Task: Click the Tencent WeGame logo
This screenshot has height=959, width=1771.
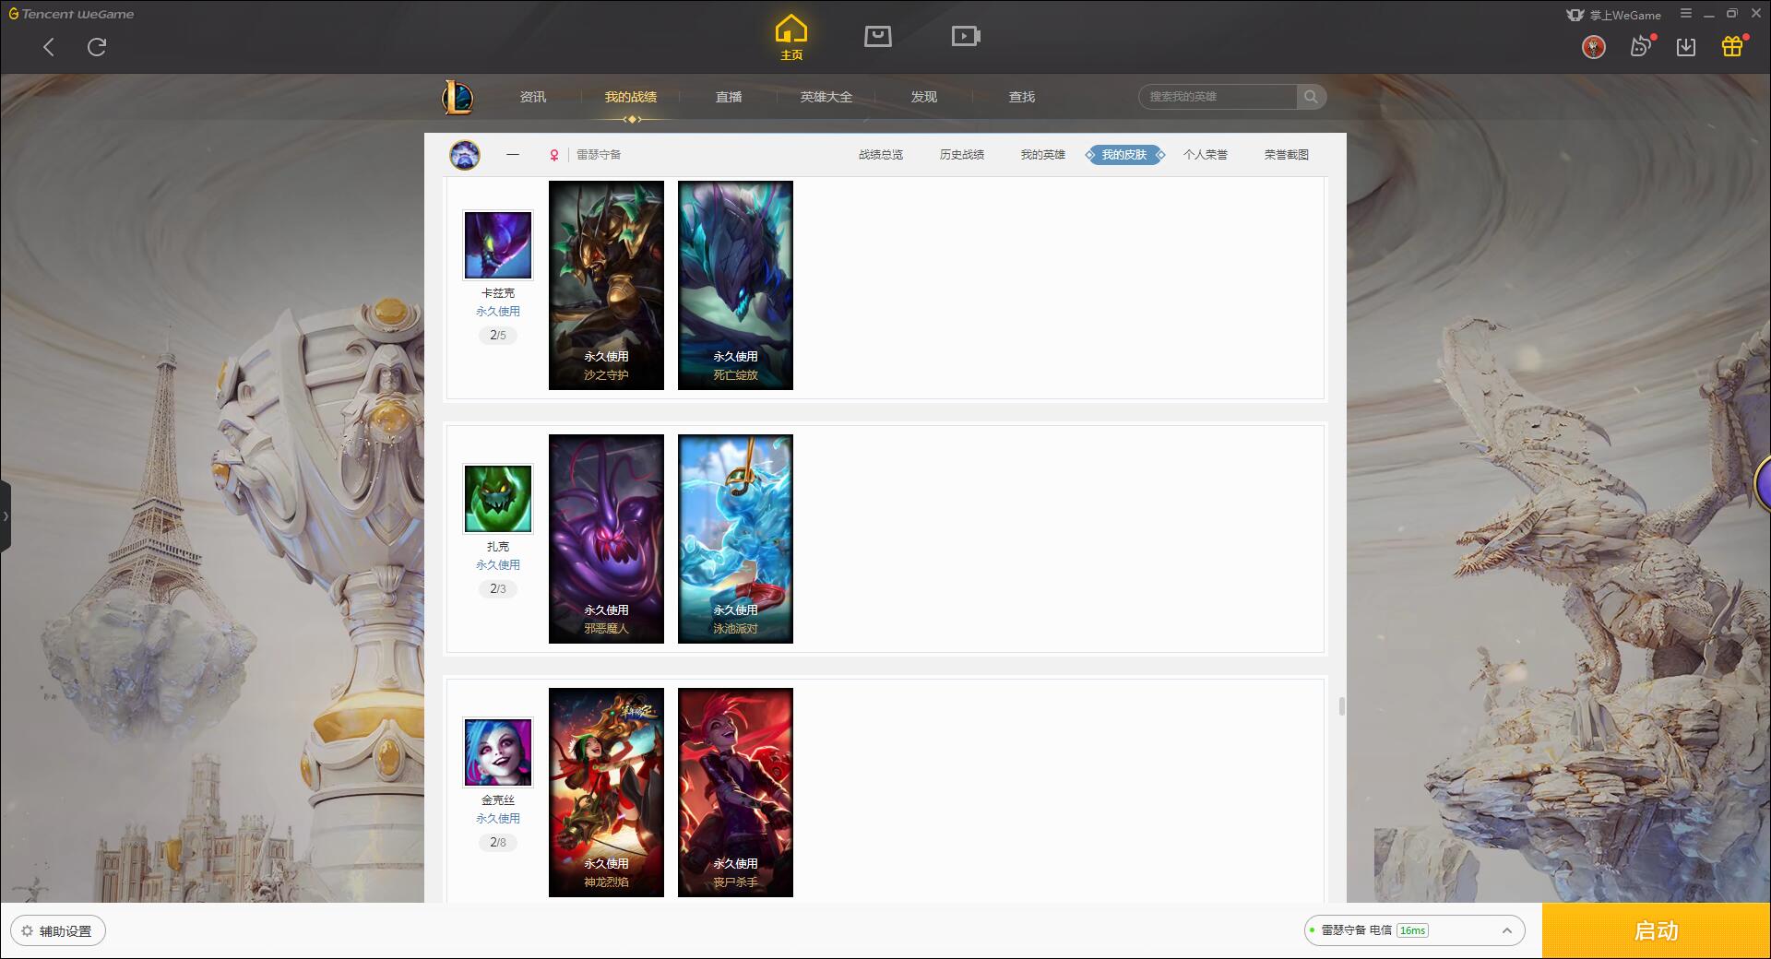Action: point(72,14)
